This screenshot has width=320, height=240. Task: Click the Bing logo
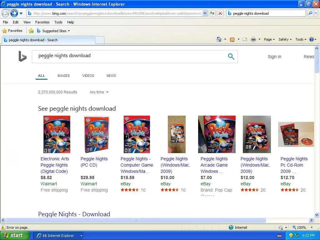[x=22, y=56]
